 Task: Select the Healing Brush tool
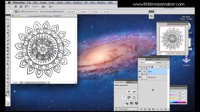tap(8, 40)
